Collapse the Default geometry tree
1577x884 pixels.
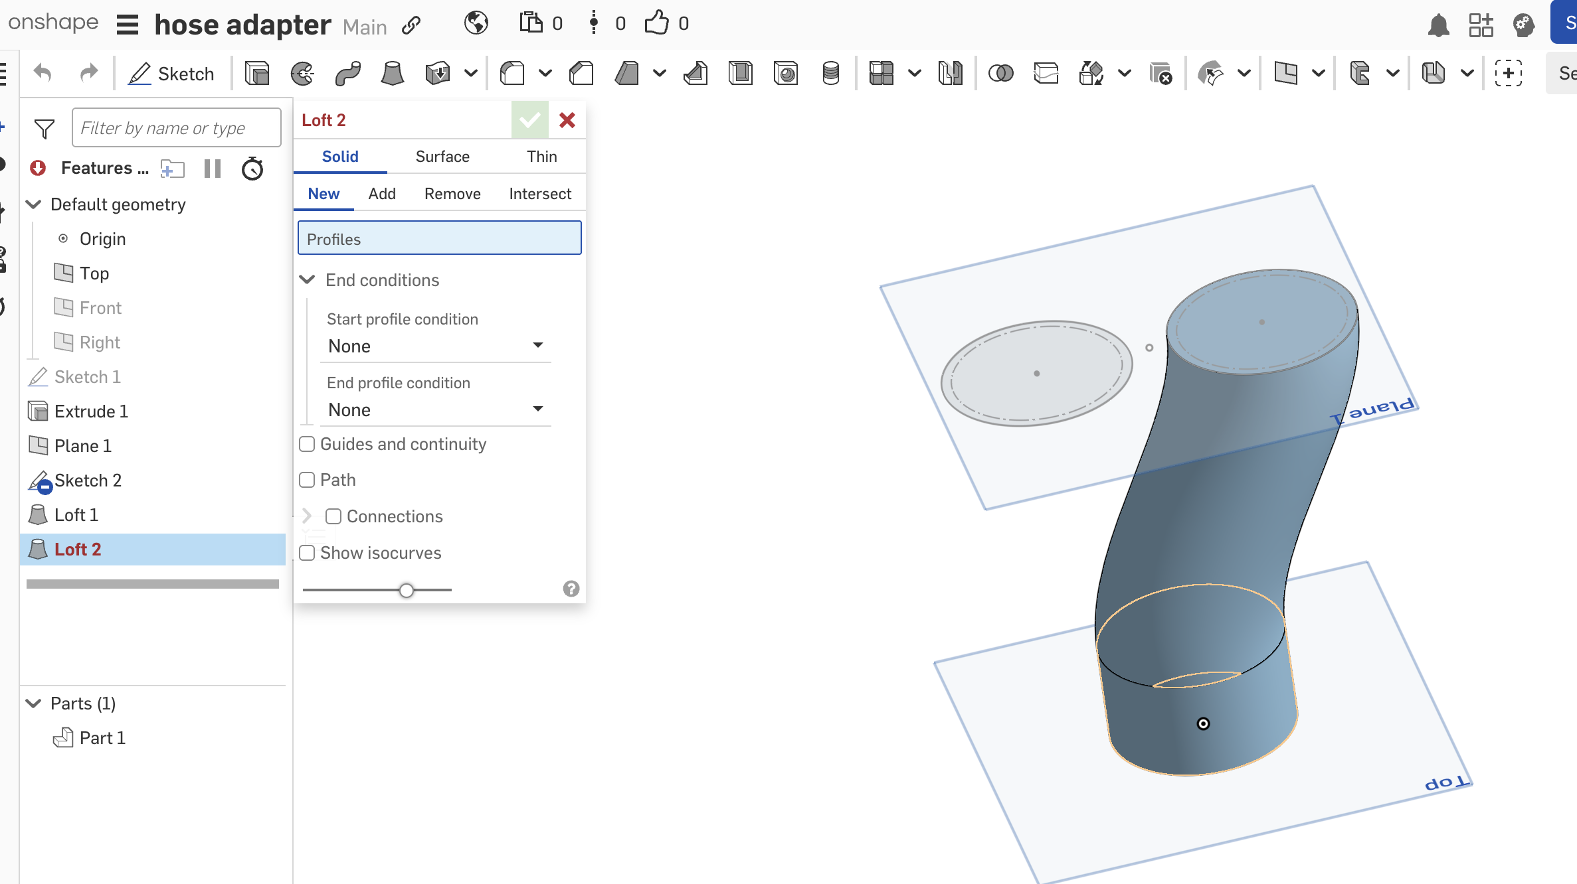tap(34, 204)
